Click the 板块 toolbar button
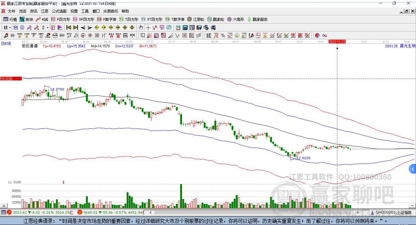 coord(26,19)
